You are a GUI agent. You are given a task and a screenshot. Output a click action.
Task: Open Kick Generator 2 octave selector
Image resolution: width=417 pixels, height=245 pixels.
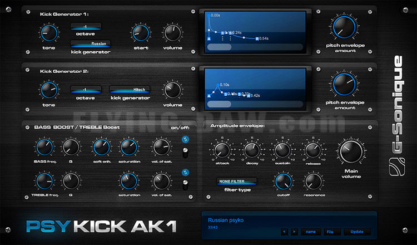tap(86, 90)
